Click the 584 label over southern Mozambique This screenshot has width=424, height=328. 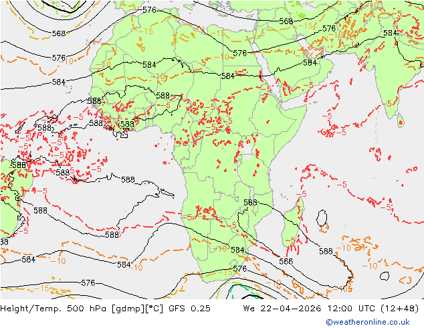(237, 250)
